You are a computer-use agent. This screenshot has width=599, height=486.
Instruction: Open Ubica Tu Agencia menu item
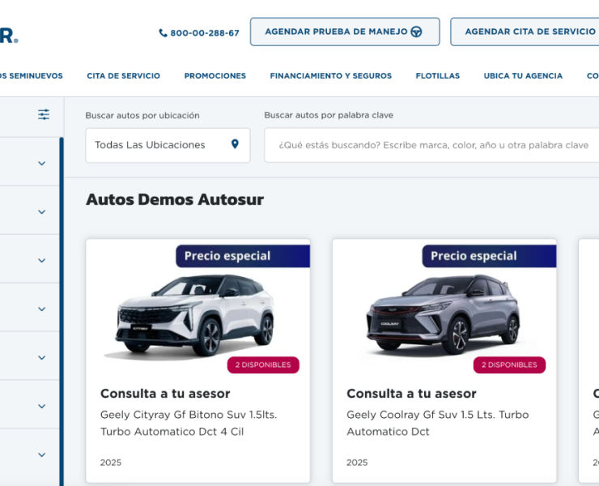point(523,75)
